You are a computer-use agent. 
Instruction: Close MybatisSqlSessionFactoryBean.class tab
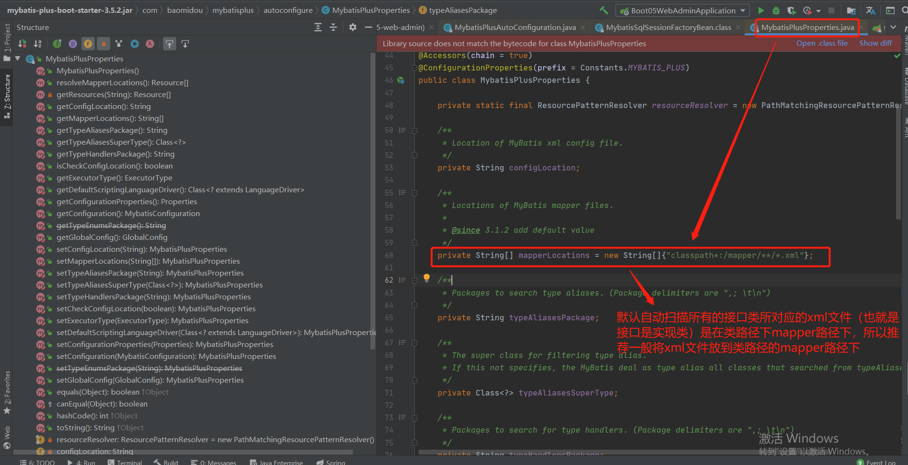click(738, 28)
